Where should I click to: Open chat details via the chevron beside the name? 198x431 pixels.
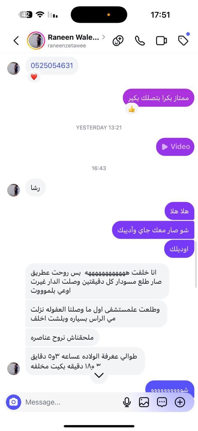point(104,37)
